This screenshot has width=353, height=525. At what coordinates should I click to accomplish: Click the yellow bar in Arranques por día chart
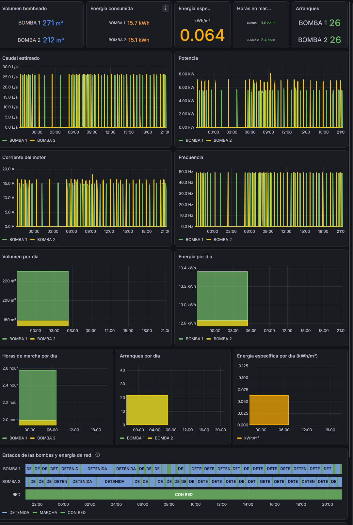click(x=147, y=410)
